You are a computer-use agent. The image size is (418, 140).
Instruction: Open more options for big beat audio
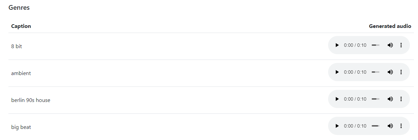click(x=401, y=126)
